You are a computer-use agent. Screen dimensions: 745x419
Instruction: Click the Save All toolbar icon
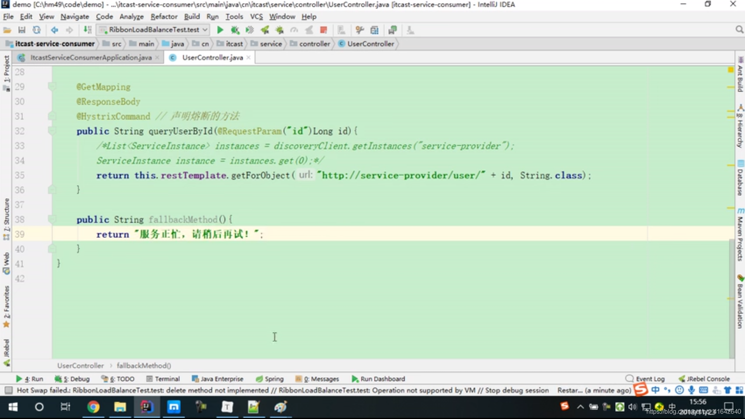22,30
